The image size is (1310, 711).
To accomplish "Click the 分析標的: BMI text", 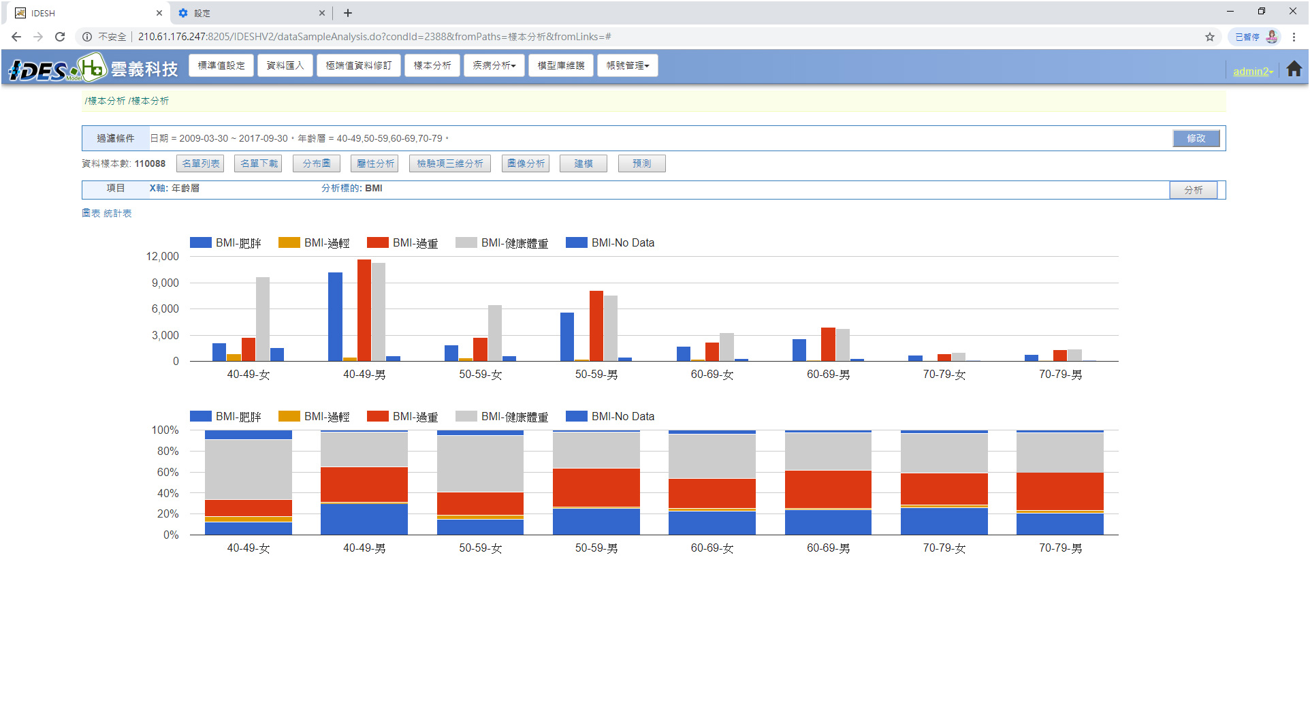I will coord(352,188).
